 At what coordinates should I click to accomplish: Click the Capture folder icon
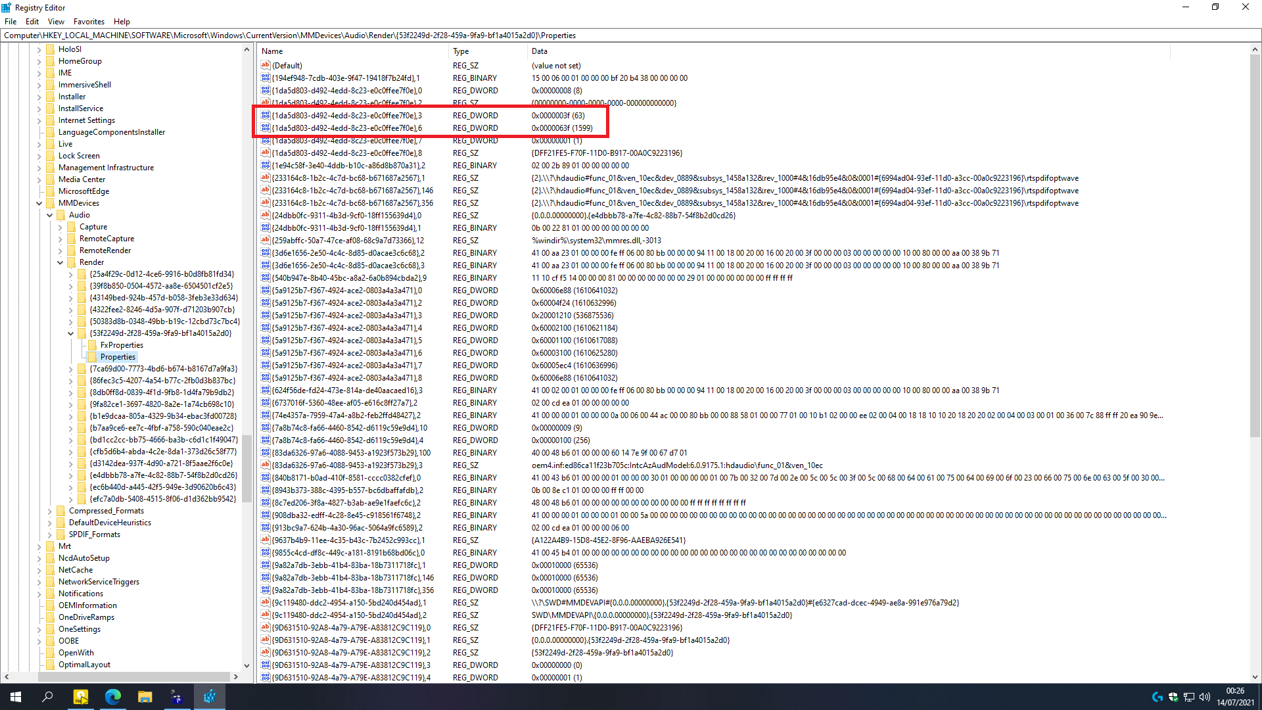[71, 227]
